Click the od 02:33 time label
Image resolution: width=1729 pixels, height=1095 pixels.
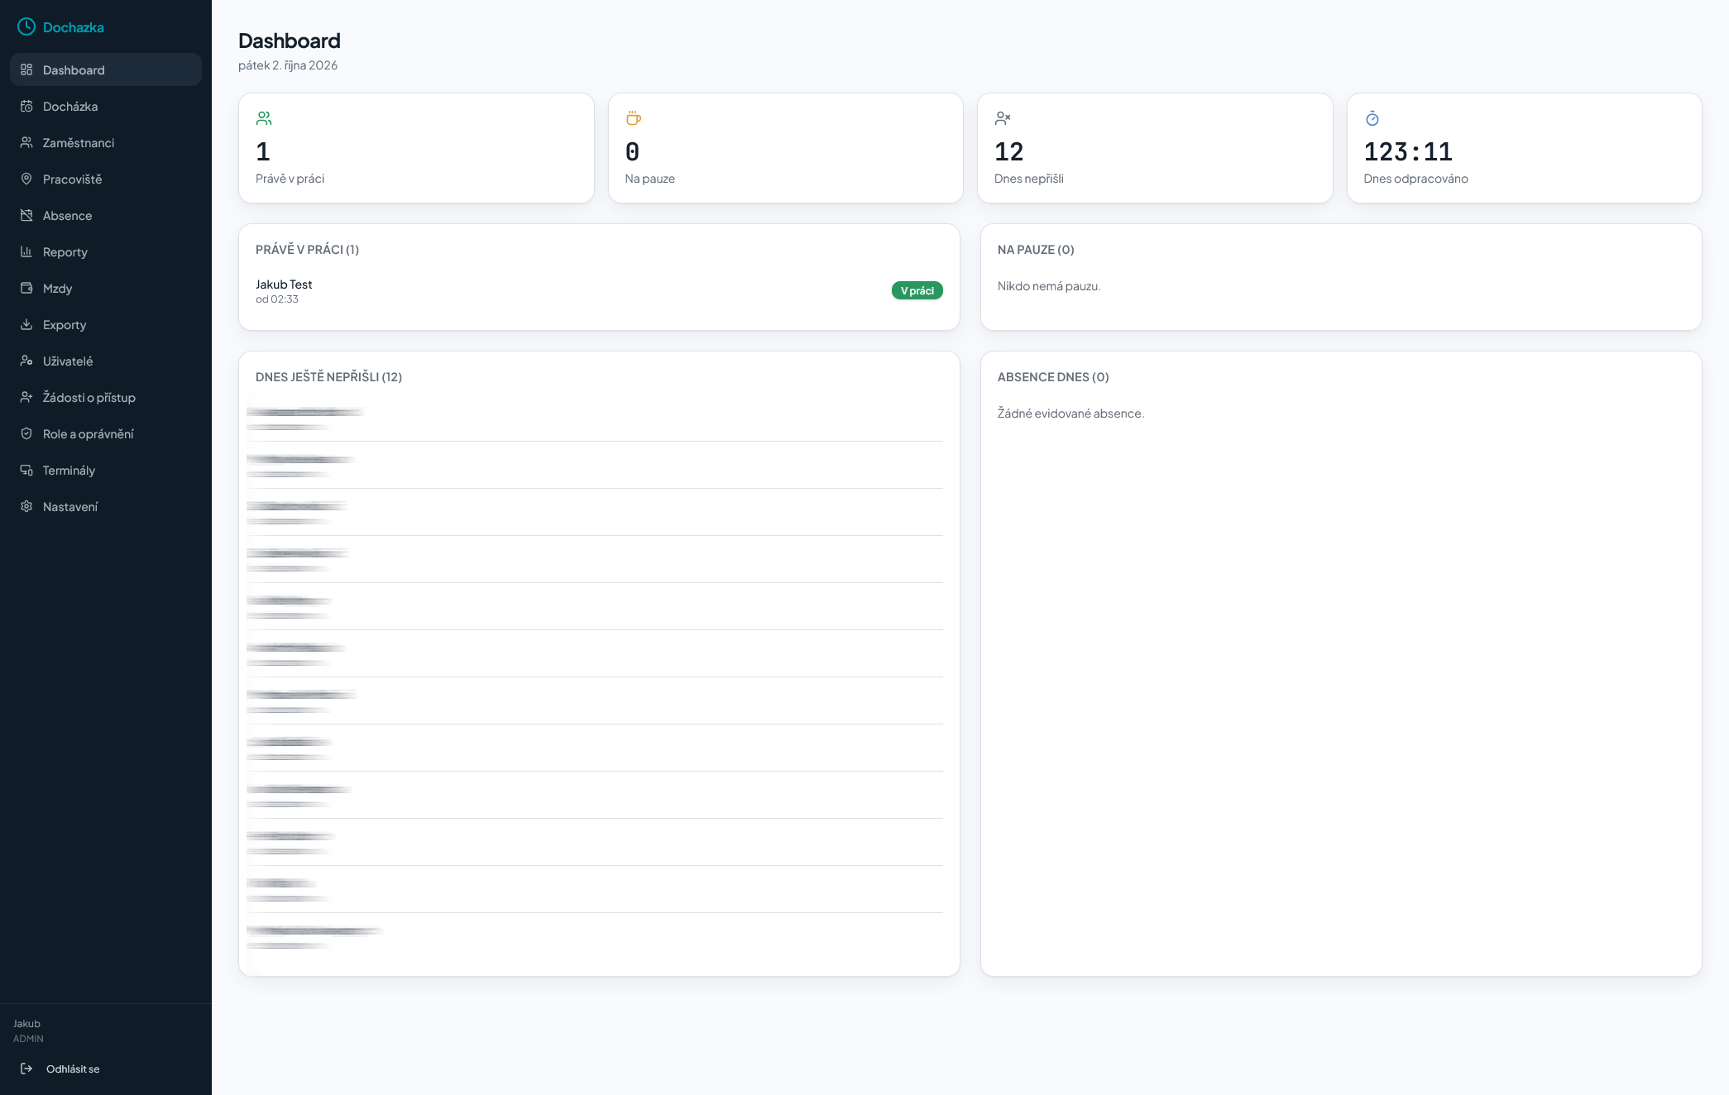point(277,299)
